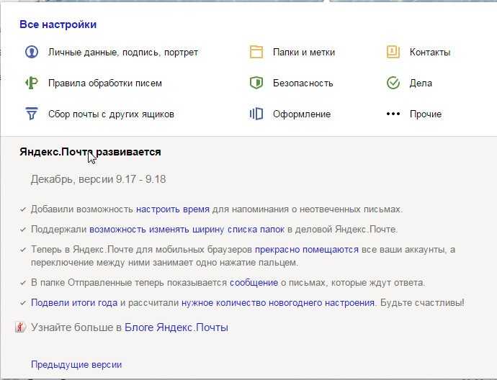Viewport: 497px width, 380px height.
Task: Click the personal data profile icon
Action: tap(32, 52)
